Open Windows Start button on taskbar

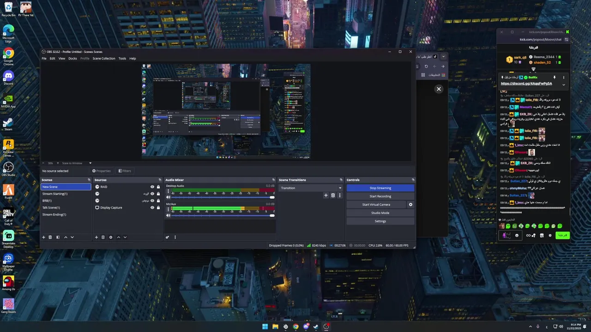tap(265, 326)
